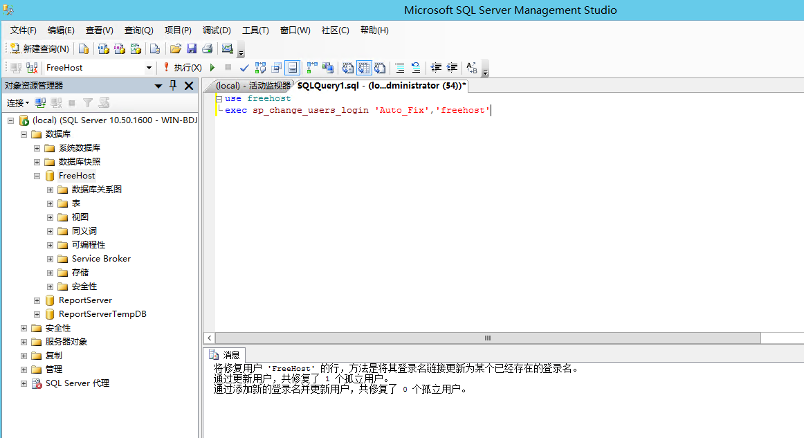
Task: Open the Tools (工具) menu
Action: tap(255, 30)
